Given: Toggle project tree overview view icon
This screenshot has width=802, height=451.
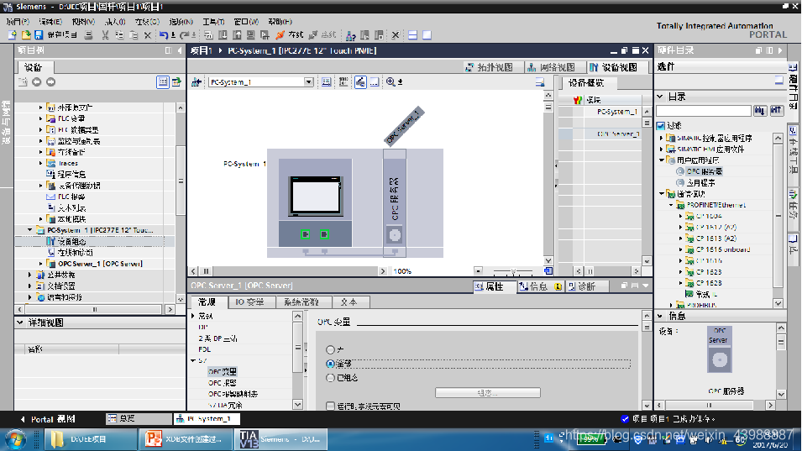Looking at the screenshot, I should pyautogui.click(x=163, y=81).
